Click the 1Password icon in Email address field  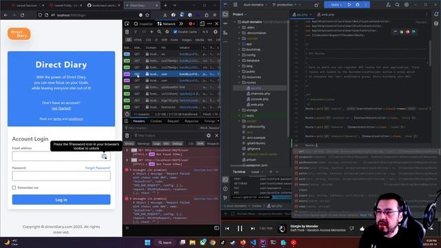pyautogui.click(x=104, y=156)
